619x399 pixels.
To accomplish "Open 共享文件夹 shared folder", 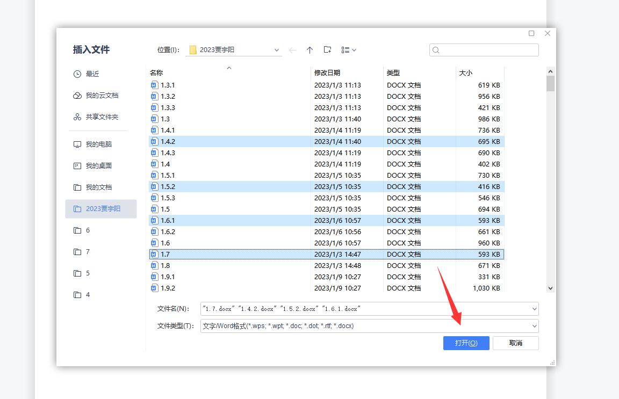I will pos(102,117).
